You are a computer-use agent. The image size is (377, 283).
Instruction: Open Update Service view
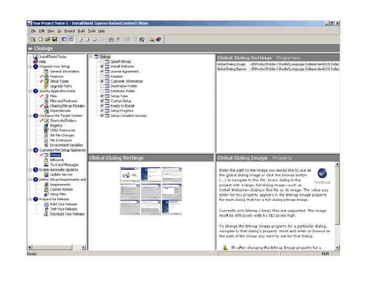pos(61,175)
